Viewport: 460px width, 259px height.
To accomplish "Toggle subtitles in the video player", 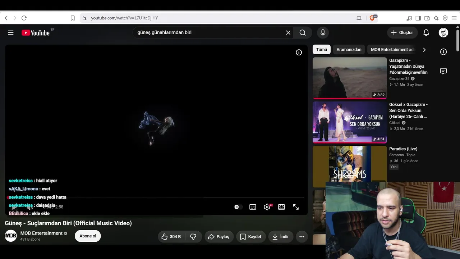I will [253, 207].
